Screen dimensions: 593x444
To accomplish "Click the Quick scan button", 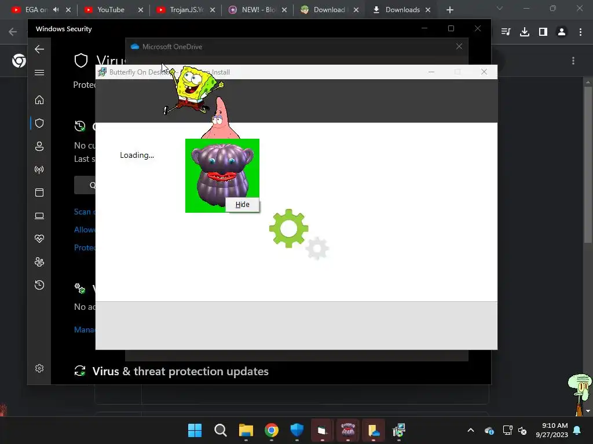I will tap(85, 185).
